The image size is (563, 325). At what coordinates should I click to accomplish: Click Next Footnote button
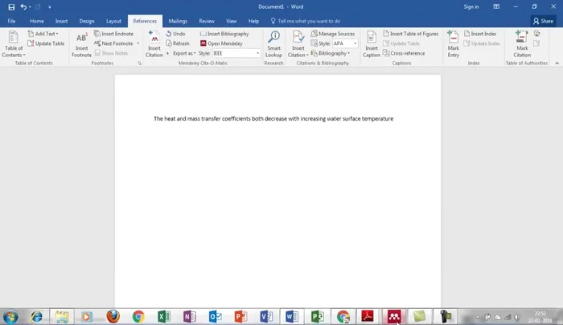pos(114,43)
